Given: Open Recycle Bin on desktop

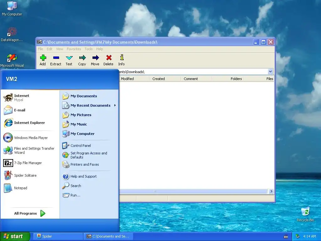Looking at the screenshot, I should click(305, 214).
